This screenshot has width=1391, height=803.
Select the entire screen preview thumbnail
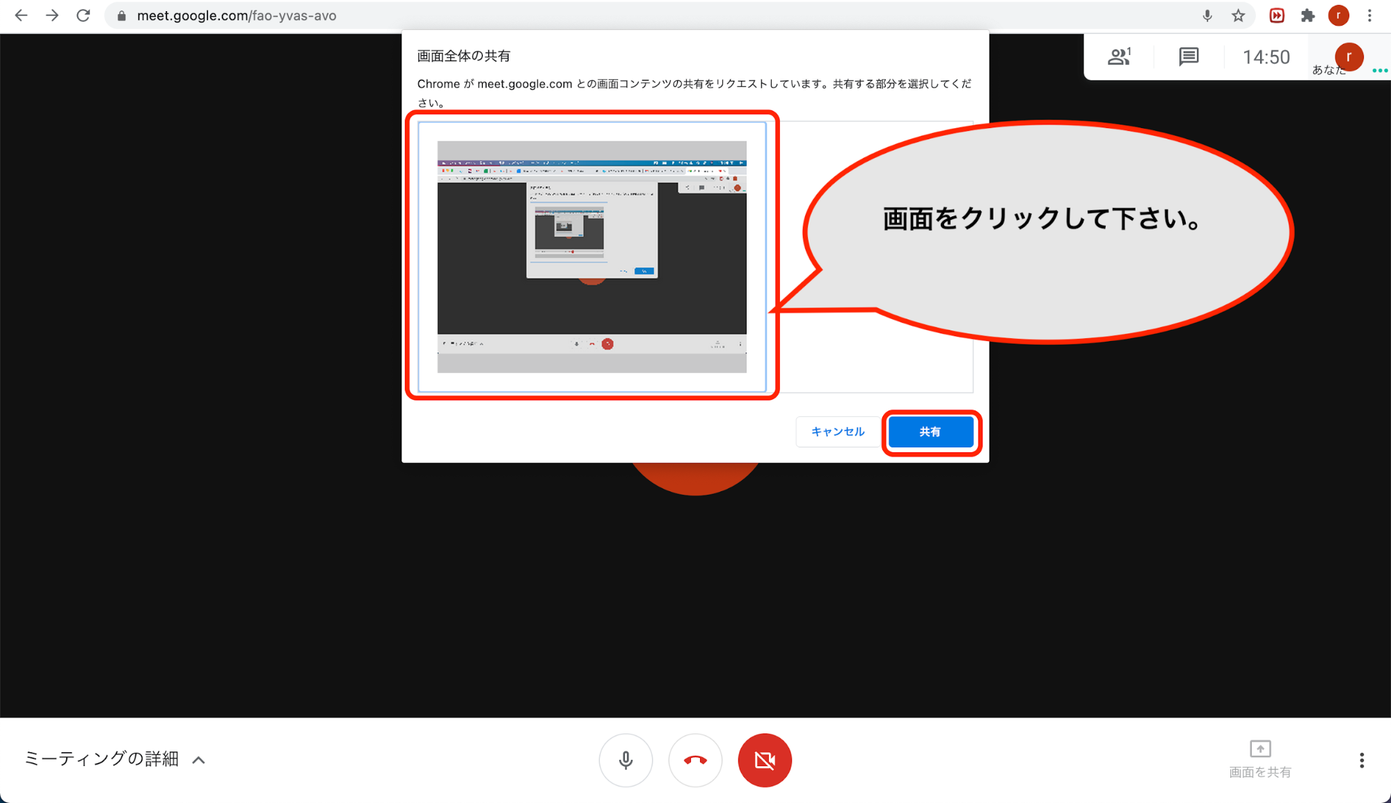click(591, 256)
